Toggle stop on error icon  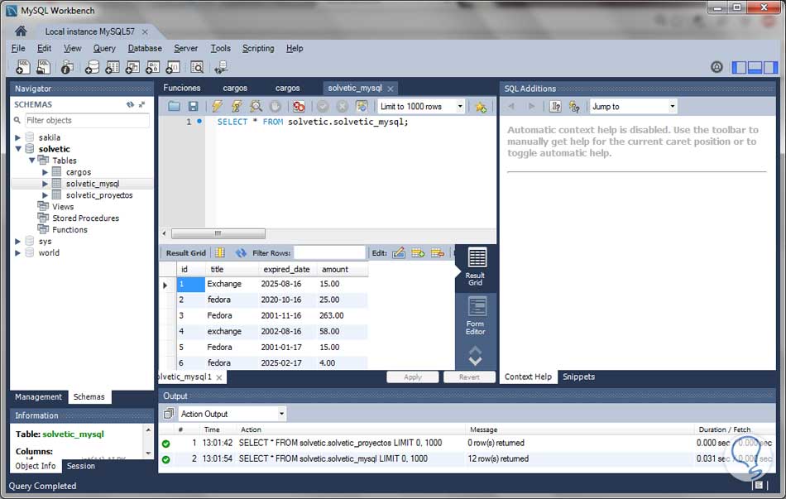tap(299, 106)
